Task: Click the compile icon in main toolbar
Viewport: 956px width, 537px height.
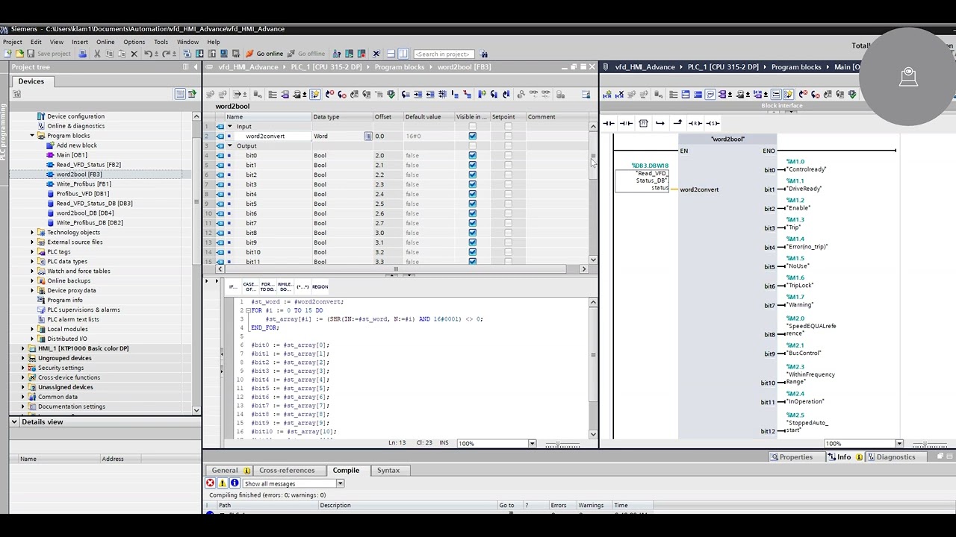Action: click(x=188, y=54)
